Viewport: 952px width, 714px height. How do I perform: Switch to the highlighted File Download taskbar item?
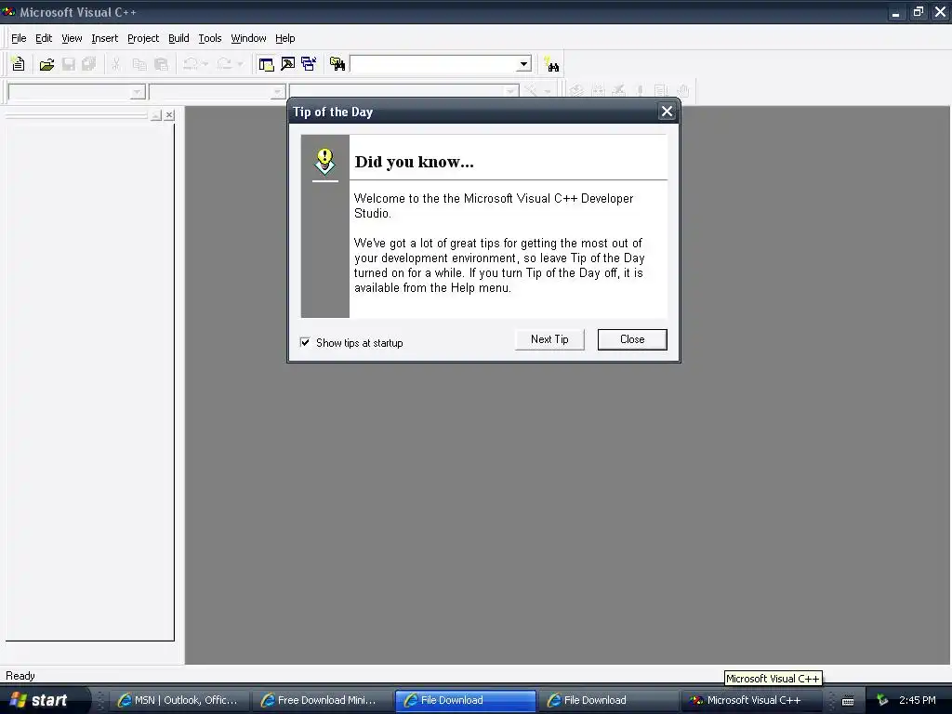tap(466, 700)
